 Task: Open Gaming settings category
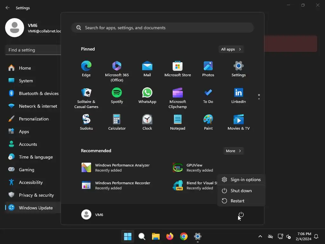click(33, 170)
